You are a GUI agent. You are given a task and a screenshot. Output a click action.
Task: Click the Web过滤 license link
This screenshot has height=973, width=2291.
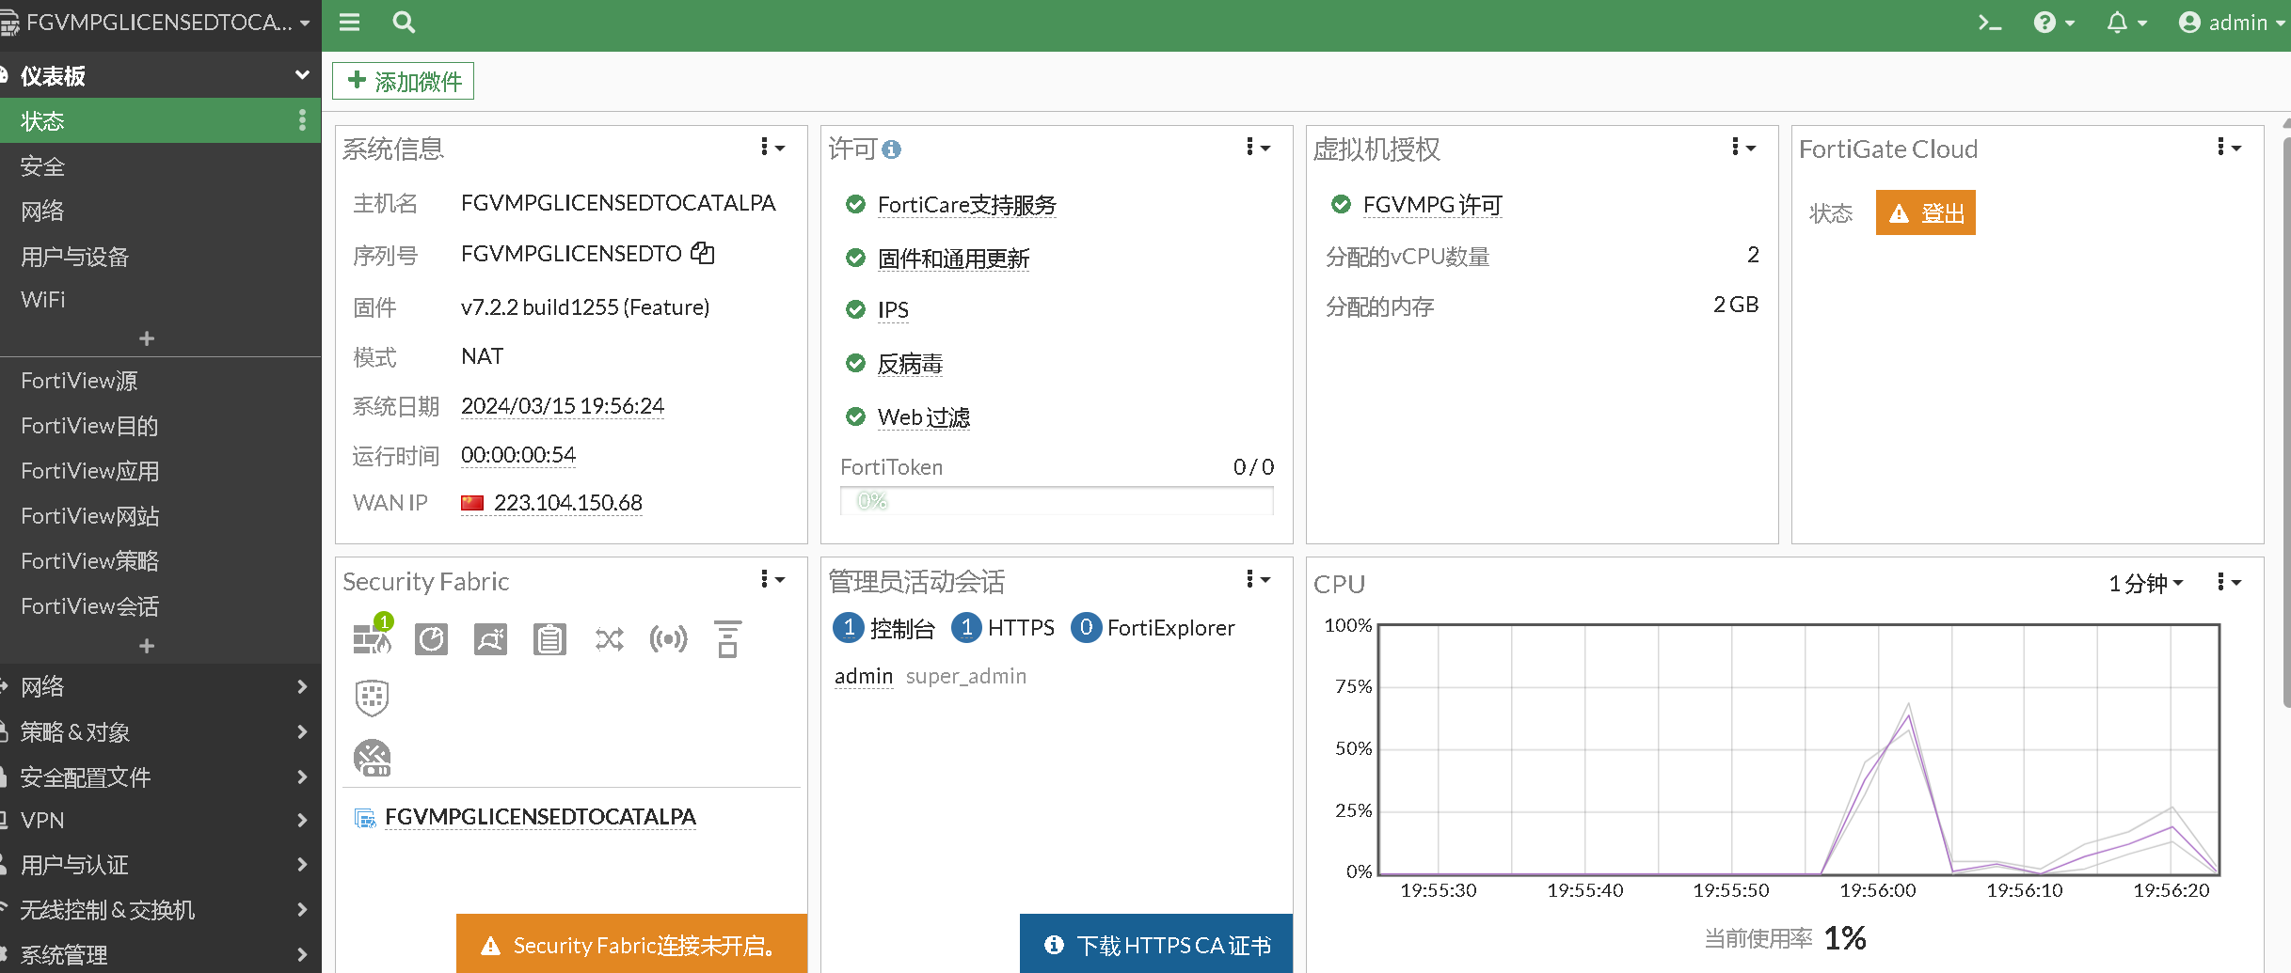[x=924, y=417]
